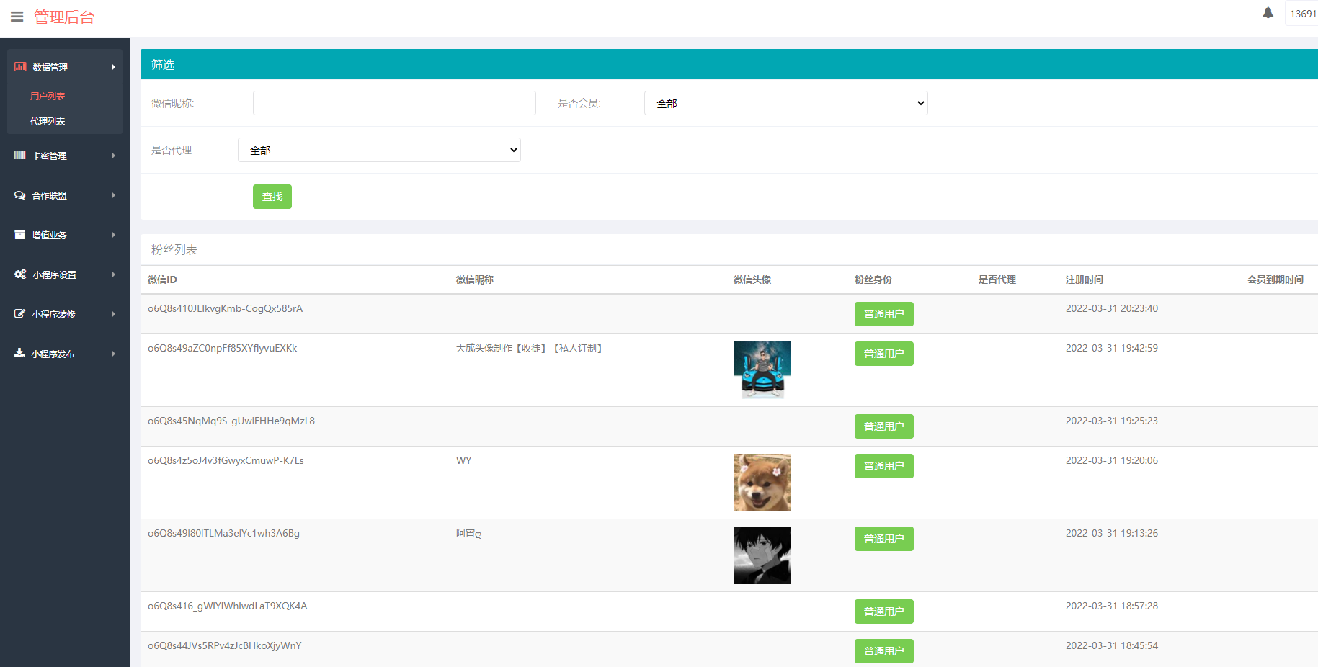Click the 管理后台 title link
This screenshot has width=1318, height=667.
(x=64, y=17)
